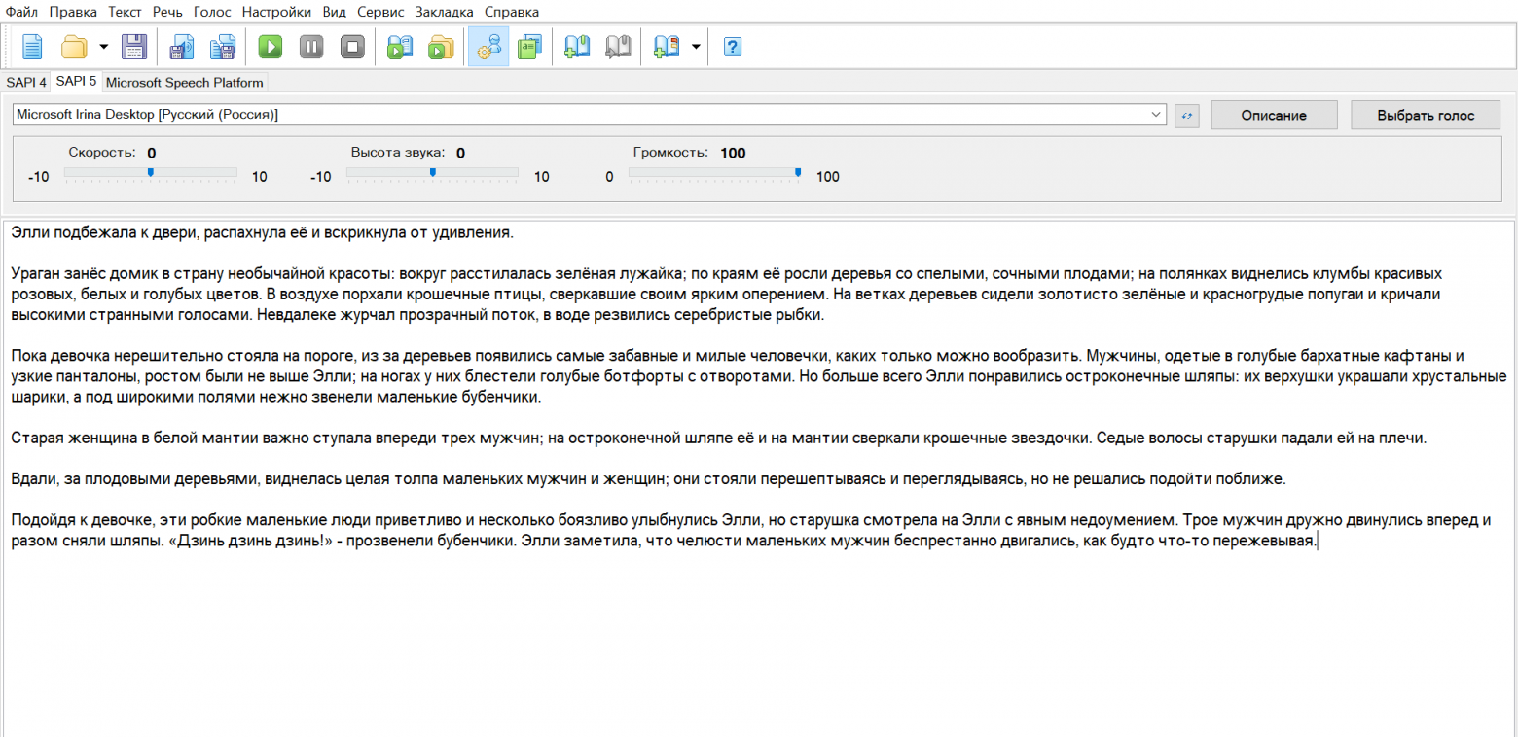Open the Microsoft Irina Desktop voice dropdown
The width and height of the screenshot is (1518, 737).
[x=1157, y=115]
